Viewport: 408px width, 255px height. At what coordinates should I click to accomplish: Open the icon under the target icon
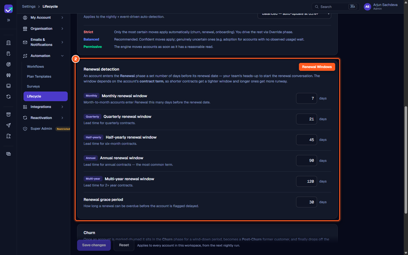[8, 75]
